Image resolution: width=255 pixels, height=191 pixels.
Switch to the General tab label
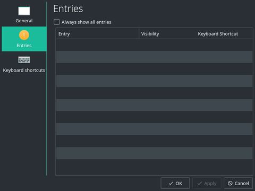tap(24, 21)
